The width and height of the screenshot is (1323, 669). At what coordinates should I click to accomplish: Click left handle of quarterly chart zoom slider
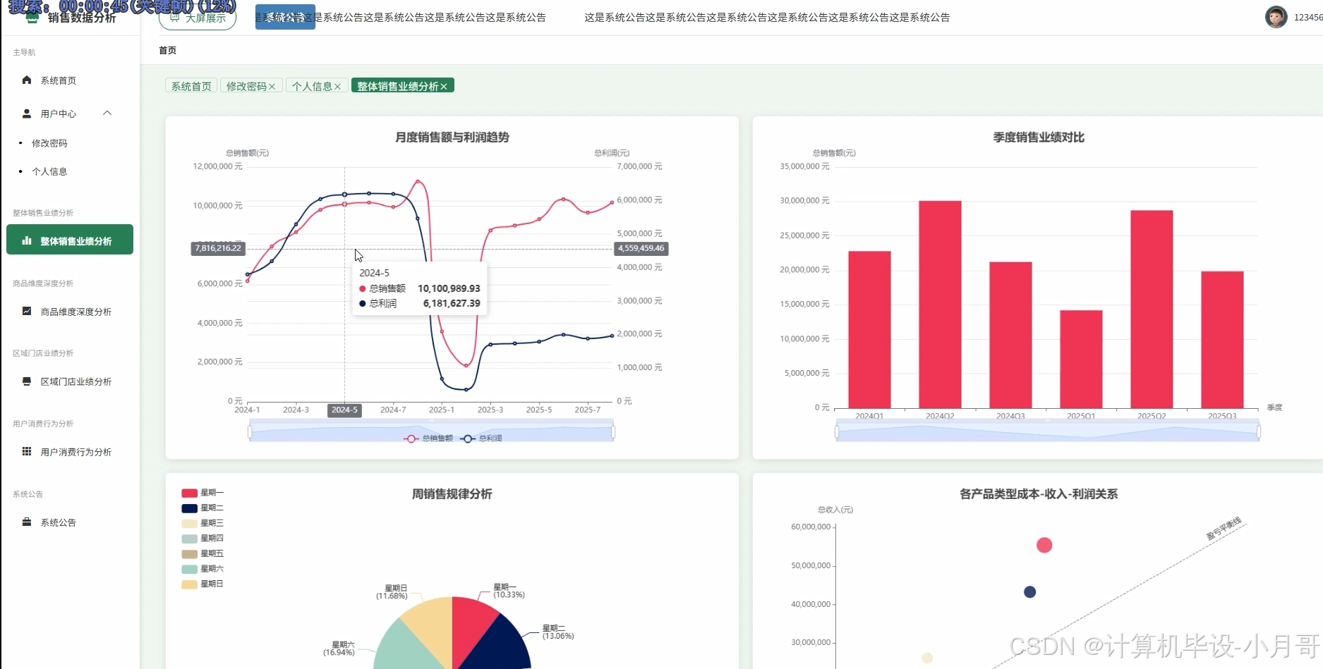[x=837, y=431]
